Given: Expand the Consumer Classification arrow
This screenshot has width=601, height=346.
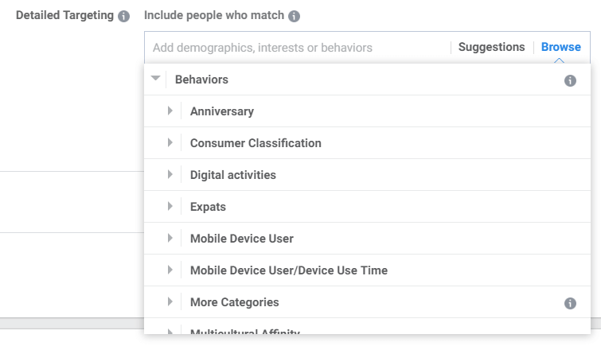Looking at the screenshot, I should [x=170, y=142].
